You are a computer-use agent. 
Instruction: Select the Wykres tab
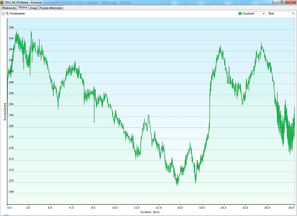(x=23, y=8)
